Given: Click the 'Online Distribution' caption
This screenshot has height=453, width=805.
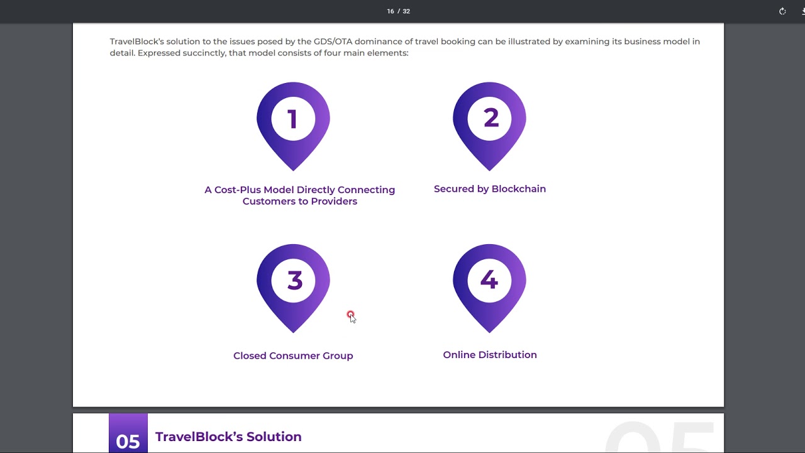Looking at the screenshot, I should (490, 355).
